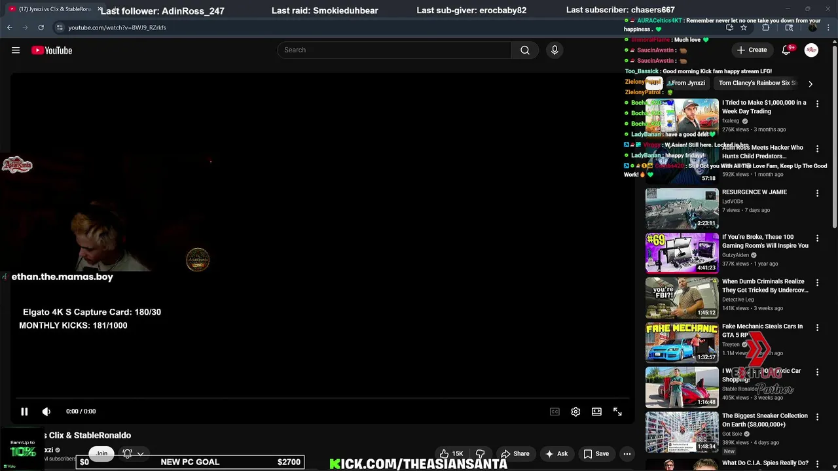Open the browser extensions puzzle icon

pos(766,27)
